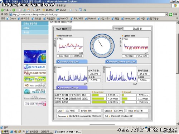The image size is (179, 134).
Task: Click the Download test graph
Action: click(70, 45)
